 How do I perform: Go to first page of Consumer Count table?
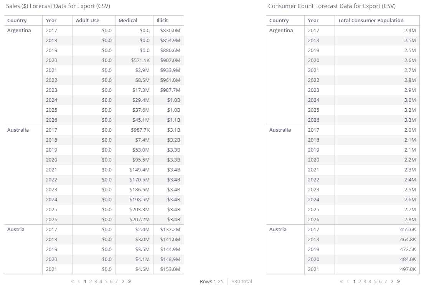point(341,281)
